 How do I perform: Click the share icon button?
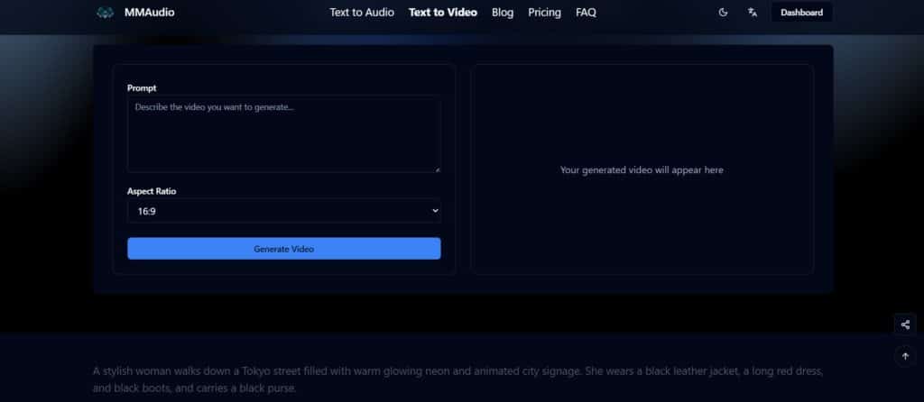905,324
